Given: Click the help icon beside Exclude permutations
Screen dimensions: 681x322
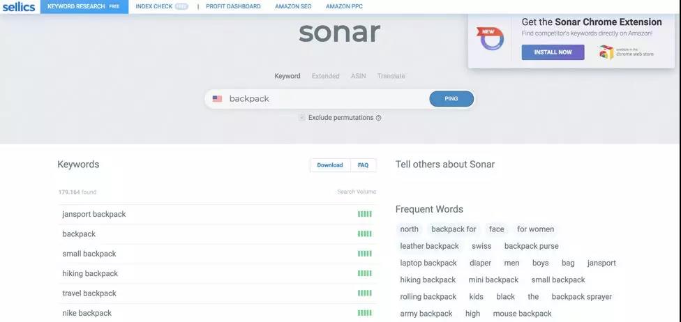Looking at the screenshot, I should pos(378,118).
